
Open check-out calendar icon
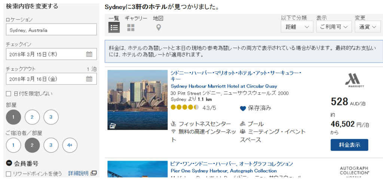click(89, 79)
